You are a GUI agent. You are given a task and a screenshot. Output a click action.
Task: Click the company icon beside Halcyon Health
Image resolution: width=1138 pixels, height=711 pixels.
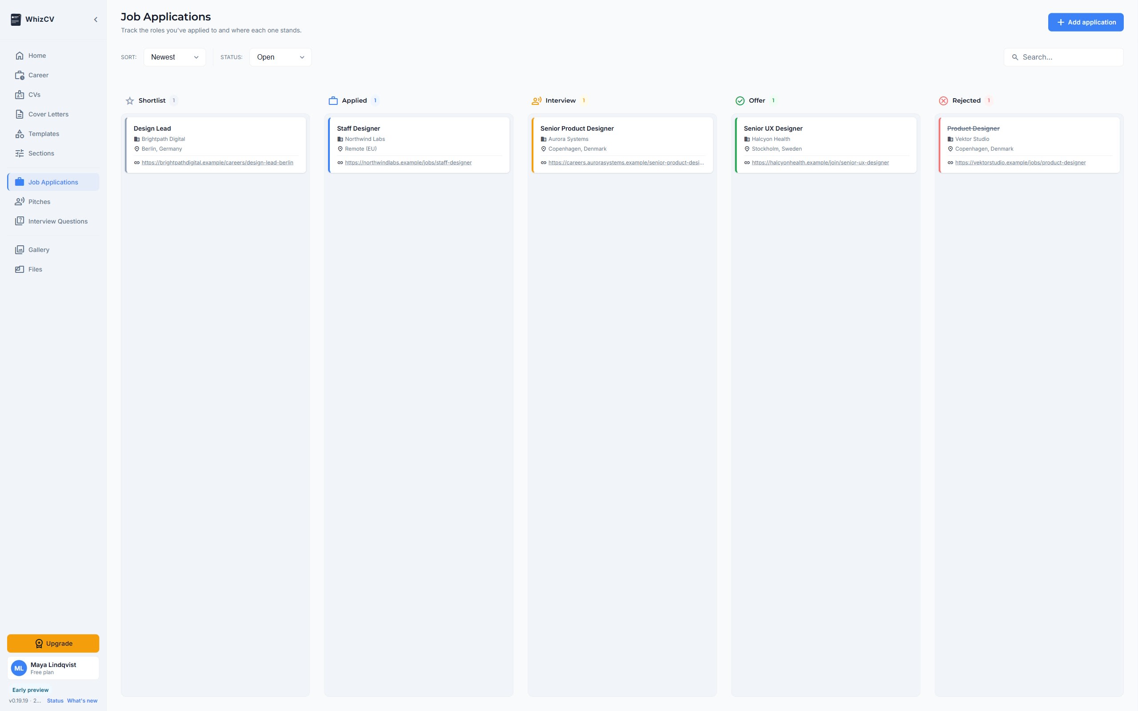click(747, 139)
